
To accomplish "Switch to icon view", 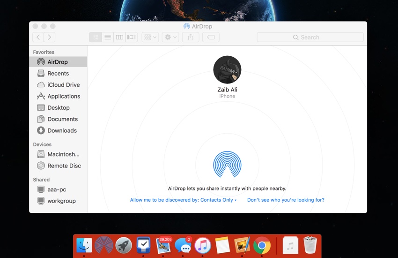I will tap(96, 37).
